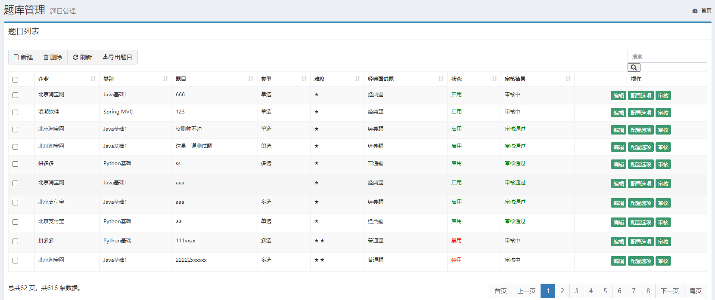Go to 下一页 next page
The height and width of the screenshot is (300, 715).
(x=670, y=291)
